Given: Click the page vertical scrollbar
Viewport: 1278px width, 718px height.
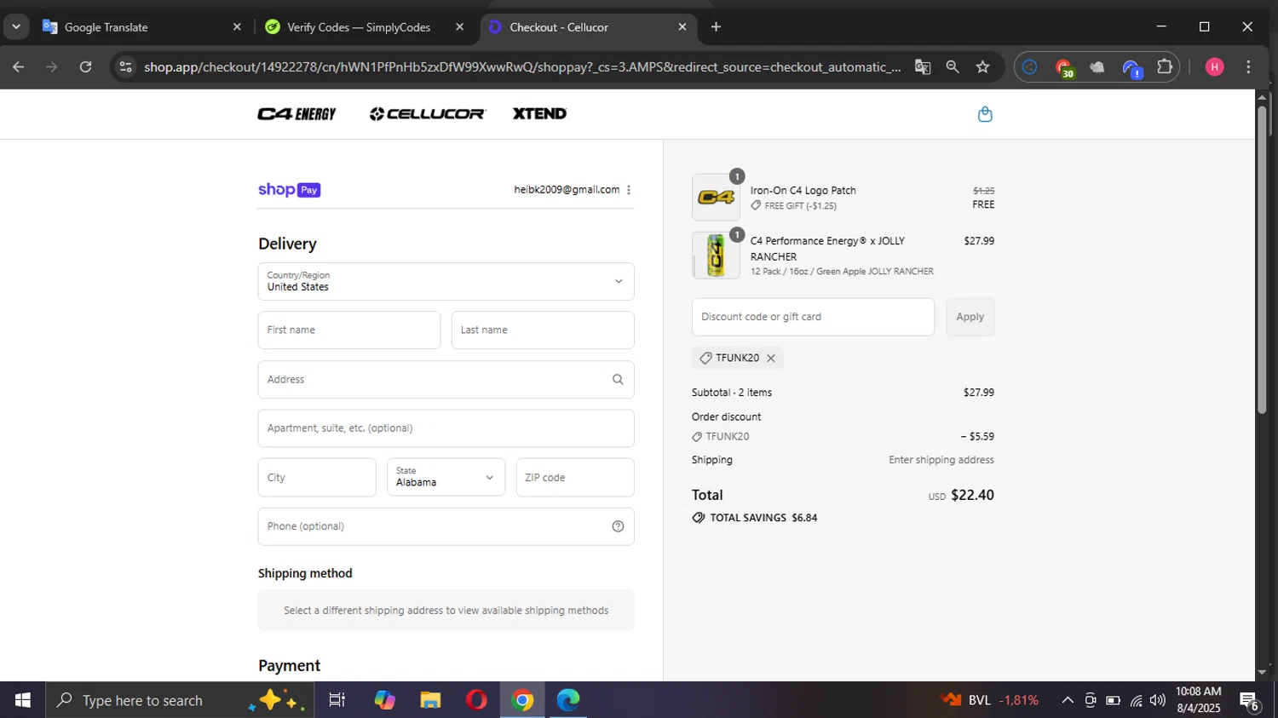Looking at the screenshot, I should (1262, 260).
